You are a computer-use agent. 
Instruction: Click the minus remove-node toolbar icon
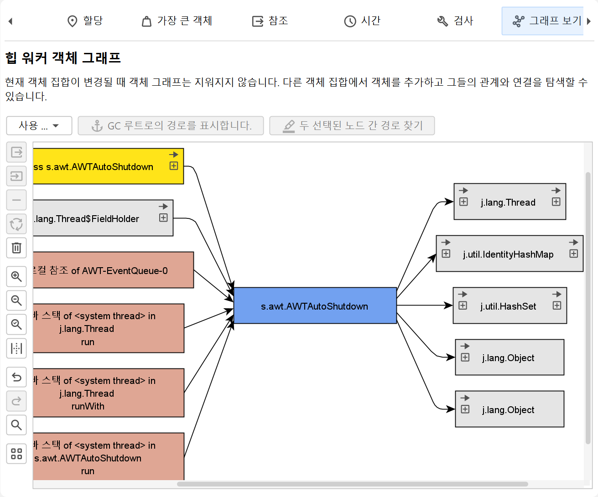16,200
